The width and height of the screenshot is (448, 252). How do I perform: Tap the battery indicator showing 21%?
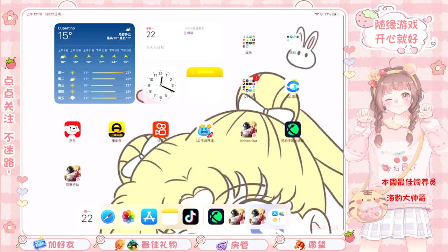point(331,14)
